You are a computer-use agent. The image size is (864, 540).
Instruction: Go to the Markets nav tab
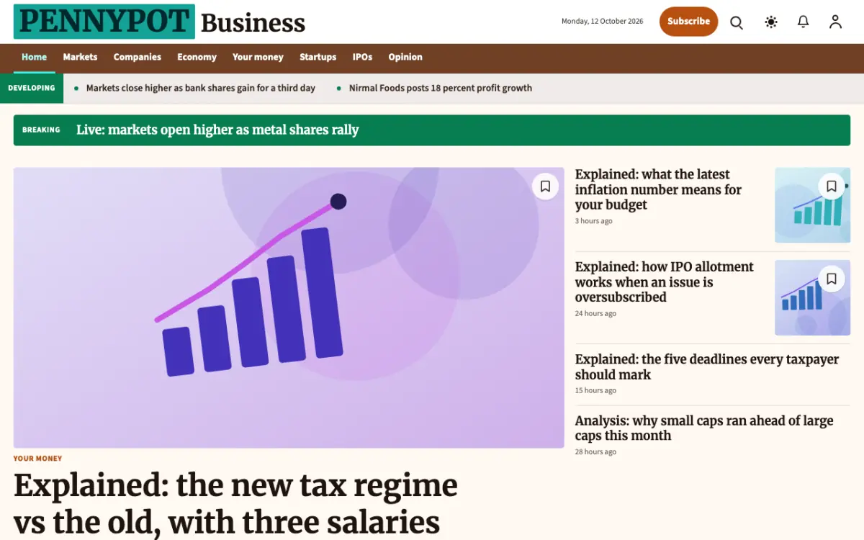(80, 57)
